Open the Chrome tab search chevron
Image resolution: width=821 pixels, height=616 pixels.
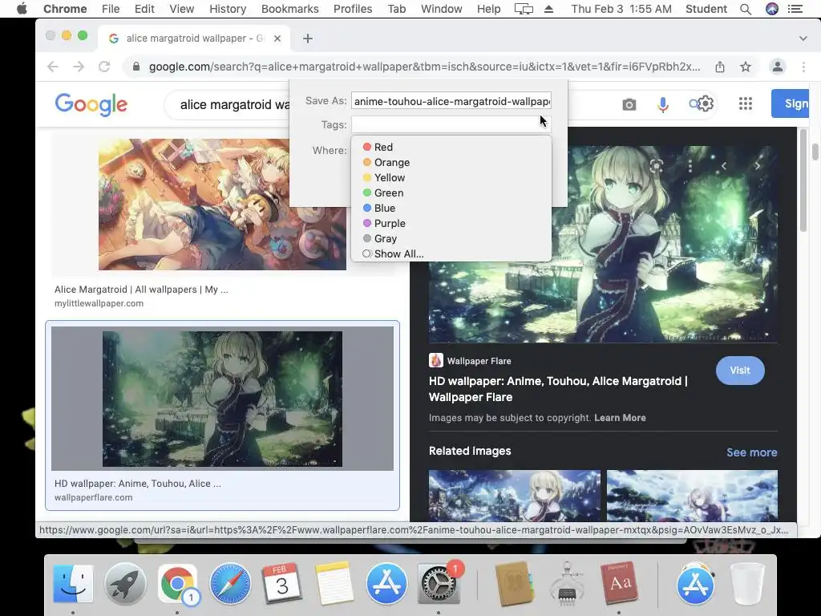(803, 38)
